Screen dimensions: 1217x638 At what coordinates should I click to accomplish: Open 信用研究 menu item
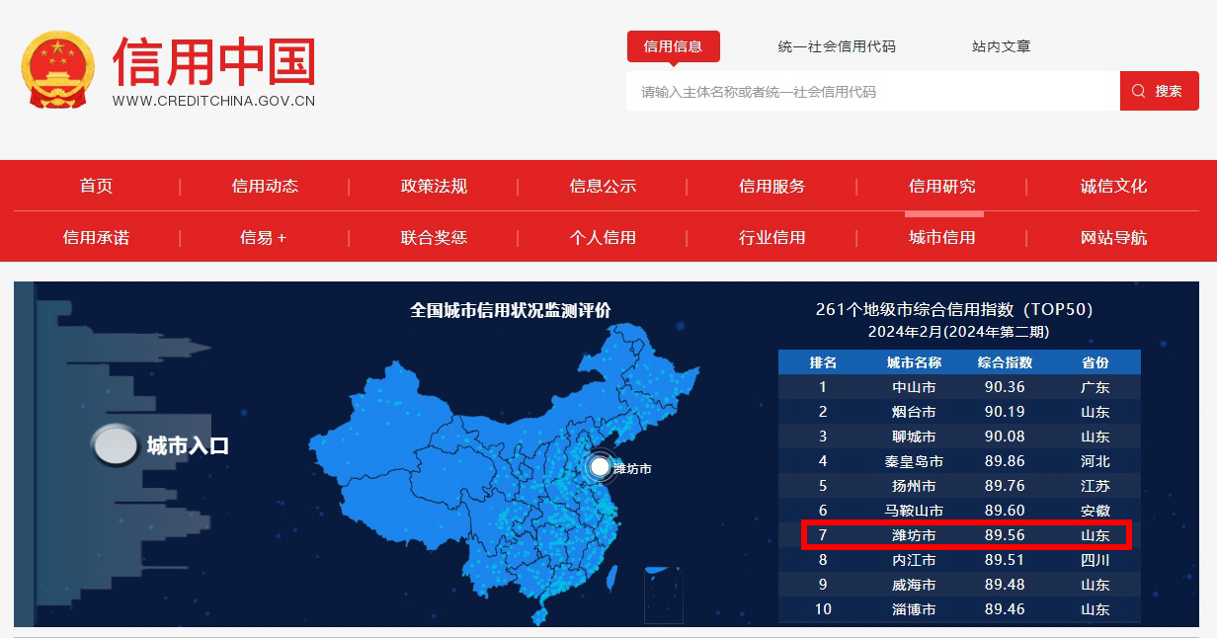click(942, 186)
